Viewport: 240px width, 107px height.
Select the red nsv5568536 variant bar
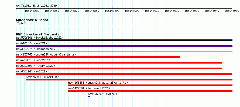tap(129, 80)
